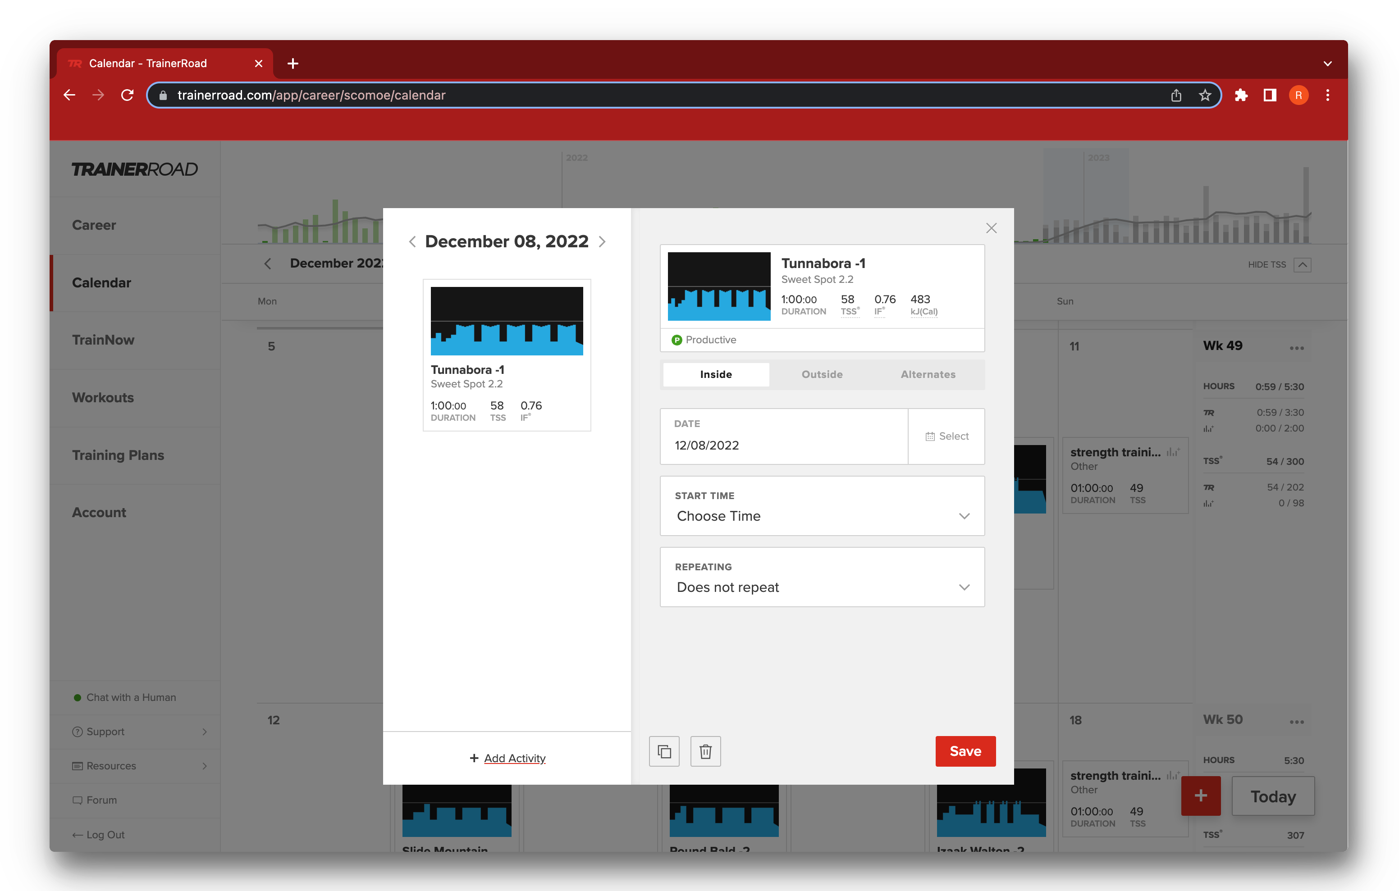Click the browser forward arrow
Image resolution: width=1399 pixels, height=891 pixels.
point(98,95)
